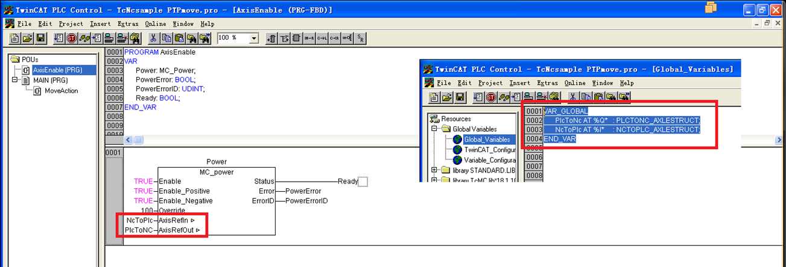The height and width of the screenshot is (267, 786).
Task: Click the Cut icon in the Global_Variables window toolbar
Action: coord(572,97)
